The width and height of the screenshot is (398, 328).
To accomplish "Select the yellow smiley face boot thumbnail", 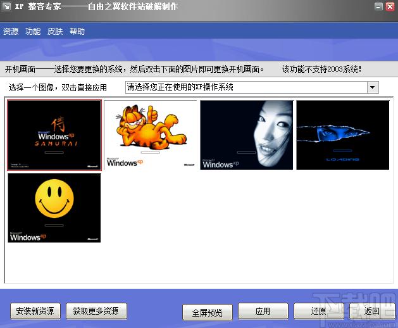I will 54,208.
